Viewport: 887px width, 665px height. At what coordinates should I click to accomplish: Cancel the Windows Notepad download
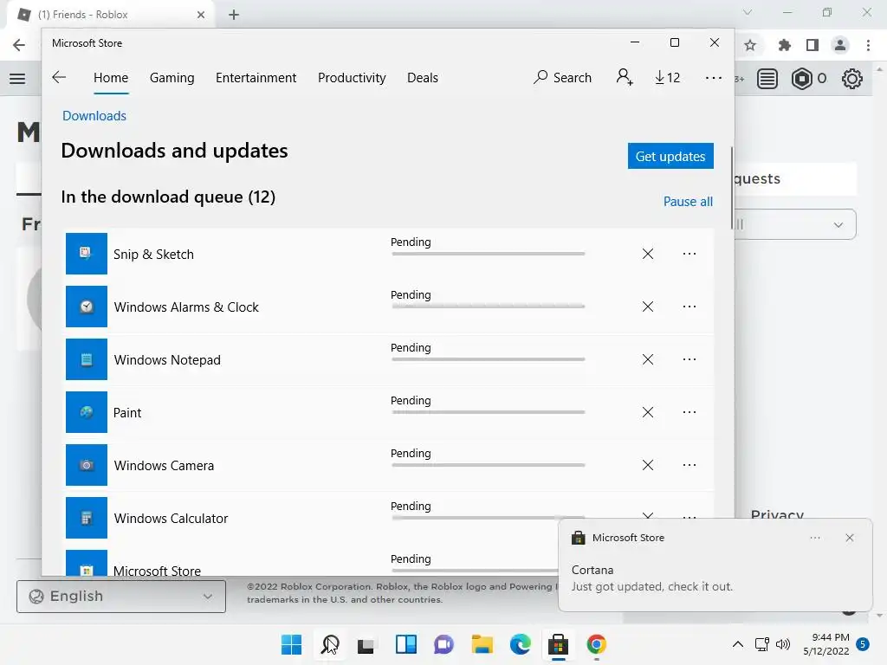tap(648, 359)
